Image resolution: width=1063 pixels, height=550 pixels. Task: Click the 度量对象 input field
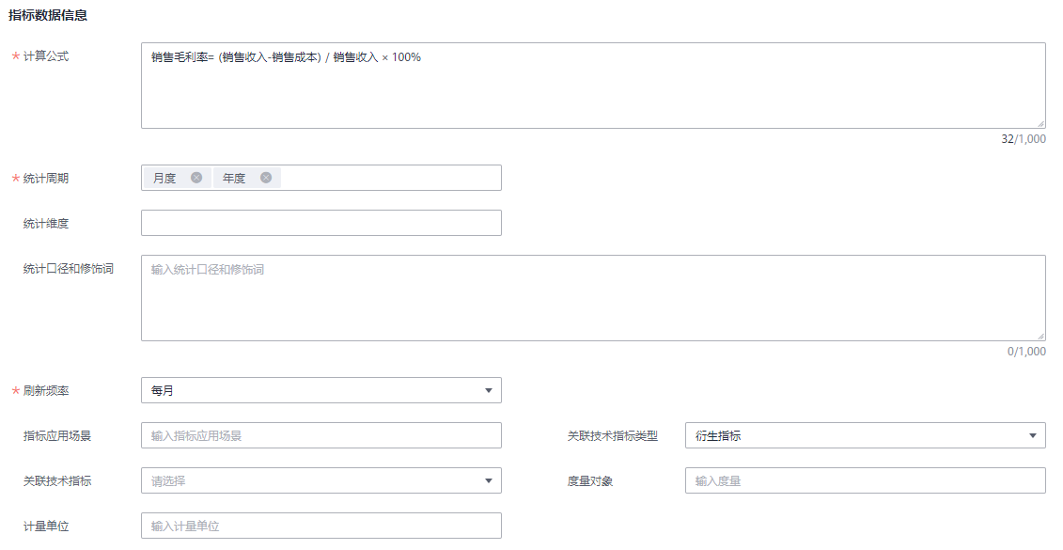[865, 480]
